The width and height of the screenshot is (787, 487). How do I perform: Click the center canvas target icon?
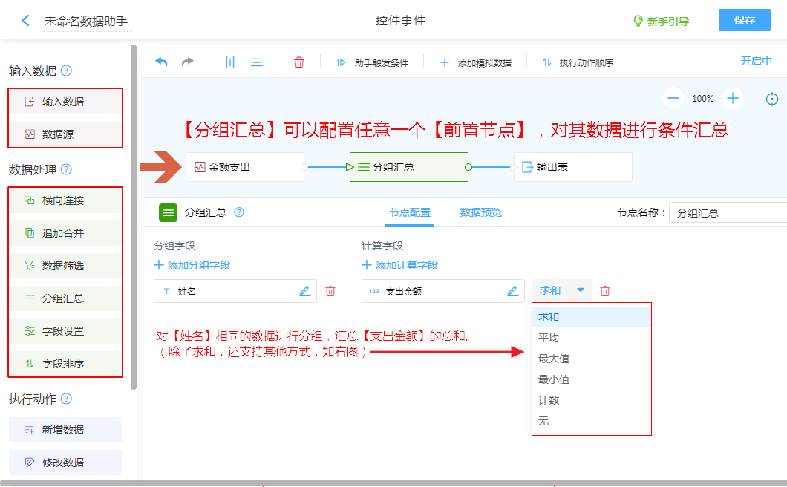772,99
